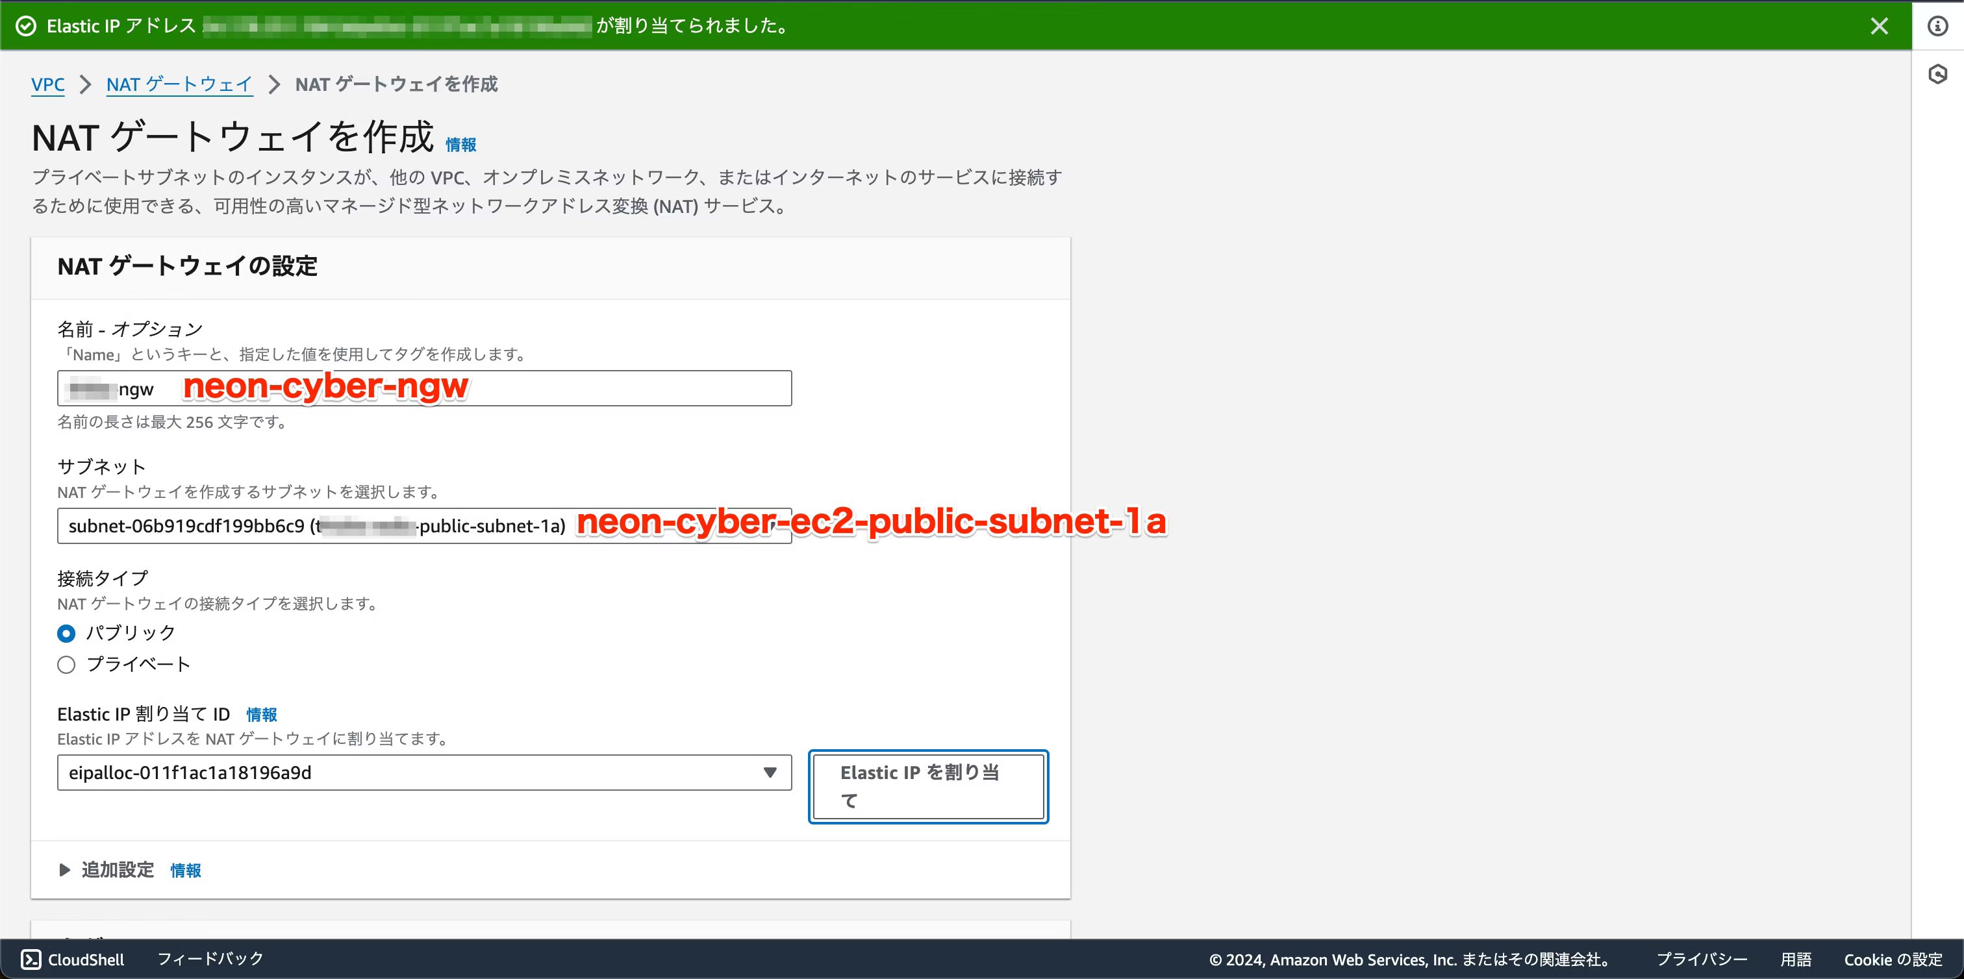Go to VPC breadcrumb link
Viewport: 1964px width, 979px height.
click(47, 84)
